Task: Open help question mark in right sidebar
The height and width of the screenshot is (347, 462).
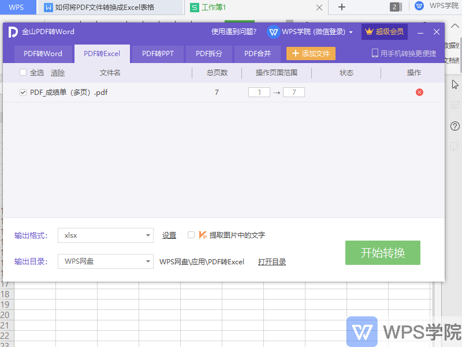Action: tap(455, 126)
